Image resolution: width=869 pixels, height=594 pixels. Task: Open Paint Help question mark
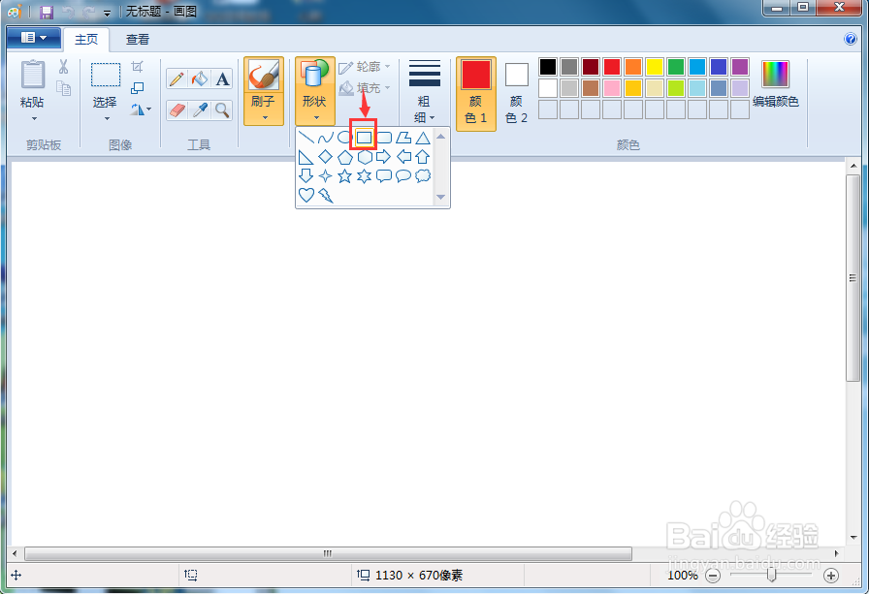[x=851, y=39]
